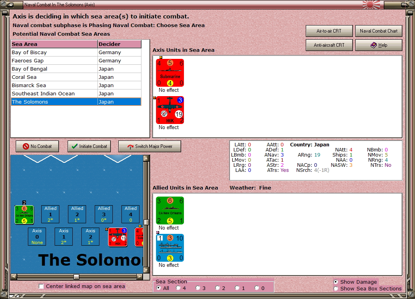
Task: Open the Help window
Action: point(378,45)
